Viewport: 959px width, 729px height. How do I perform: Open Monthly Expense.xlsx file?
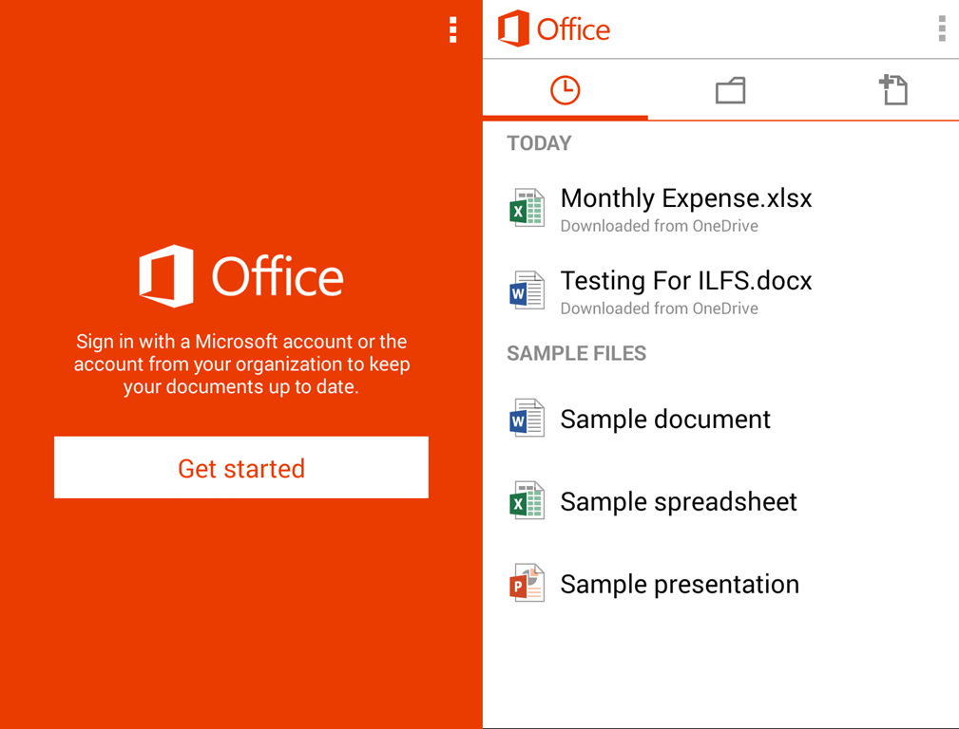tap(686, 198)
